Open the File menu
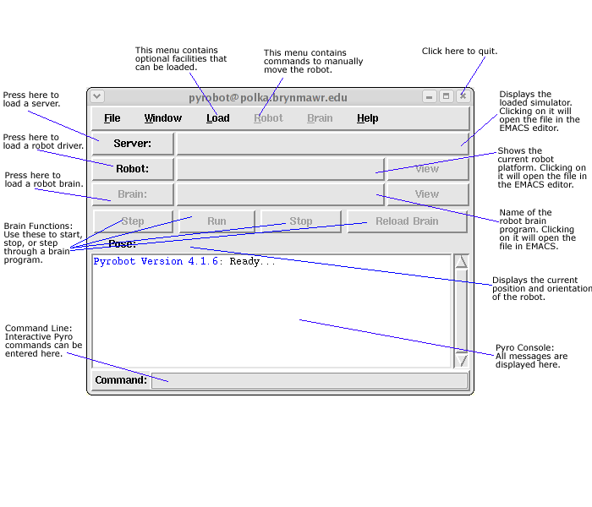The width and height of the screenshot is (592, 507). click(112, 118)
